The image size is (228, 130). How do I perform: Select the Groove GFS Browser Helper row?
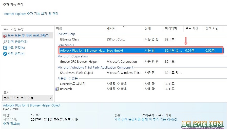pyautogui.click(x=140, y=62)
